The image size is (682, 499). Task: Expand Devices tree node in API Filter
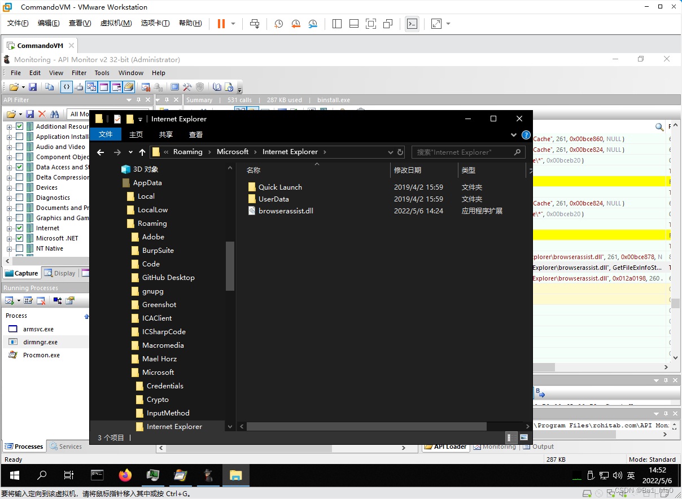pyautogui.click(x=9, y=187)
